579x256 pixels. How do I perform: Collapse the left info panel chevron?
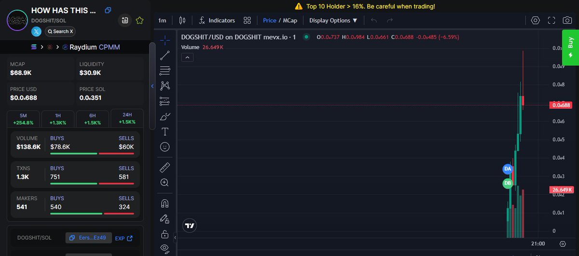click(x=152, y=86)
